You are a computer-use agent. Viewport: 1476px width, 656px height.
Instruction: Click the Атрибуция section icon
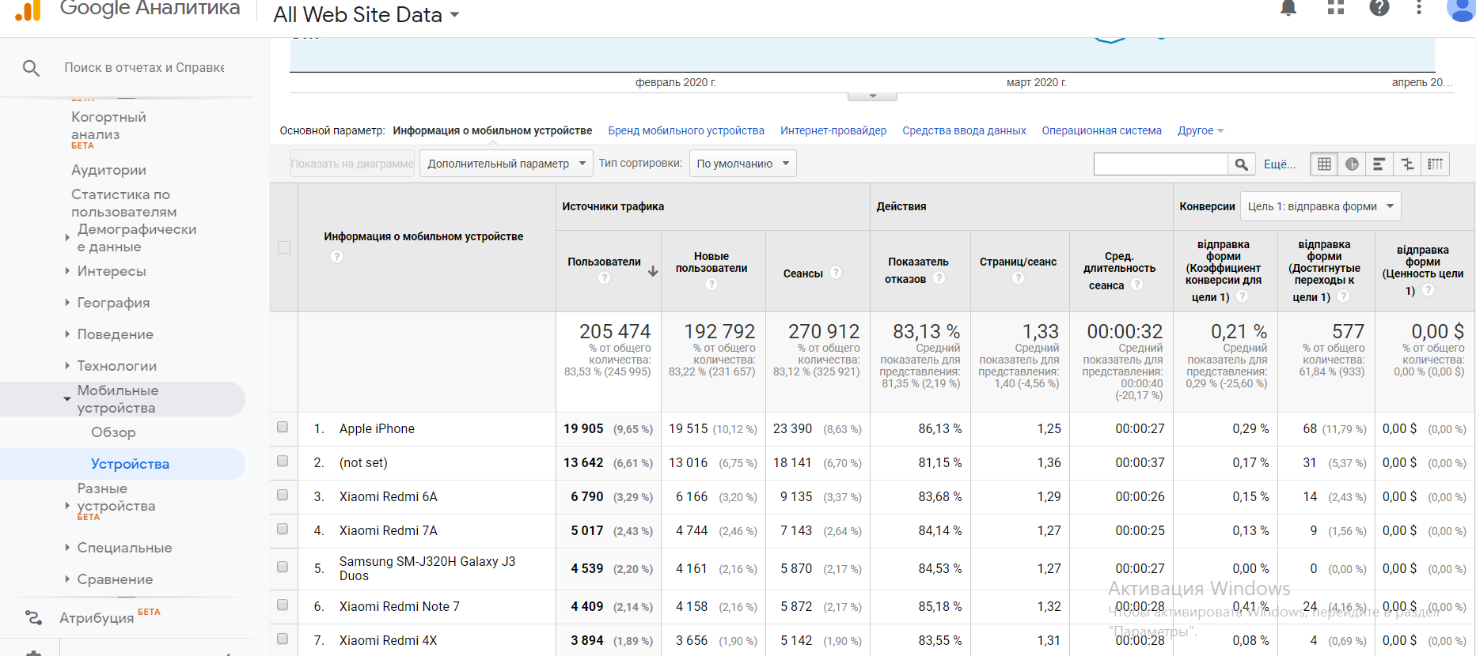[33, 617]
